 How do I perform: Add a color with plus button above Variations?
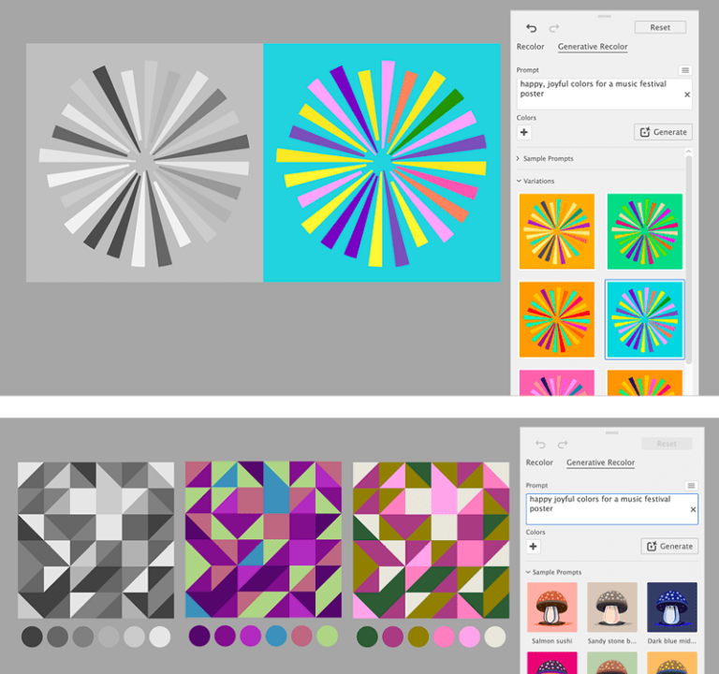pyautogui.click(x=524, y=133)
